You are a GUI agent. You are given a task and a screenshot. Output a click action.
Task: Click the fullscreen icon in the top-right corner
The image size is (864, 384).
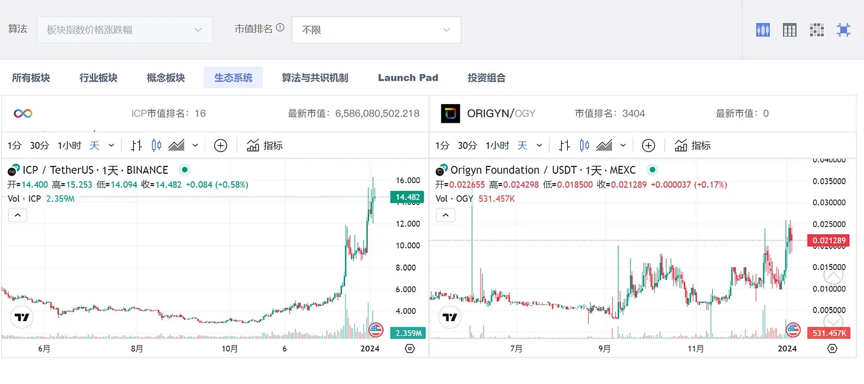844,29
